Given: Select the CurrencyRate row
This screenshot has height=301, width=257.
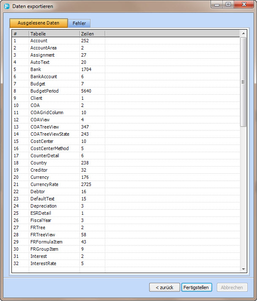Looking at the screenshot, I should (x=44, y=184).
